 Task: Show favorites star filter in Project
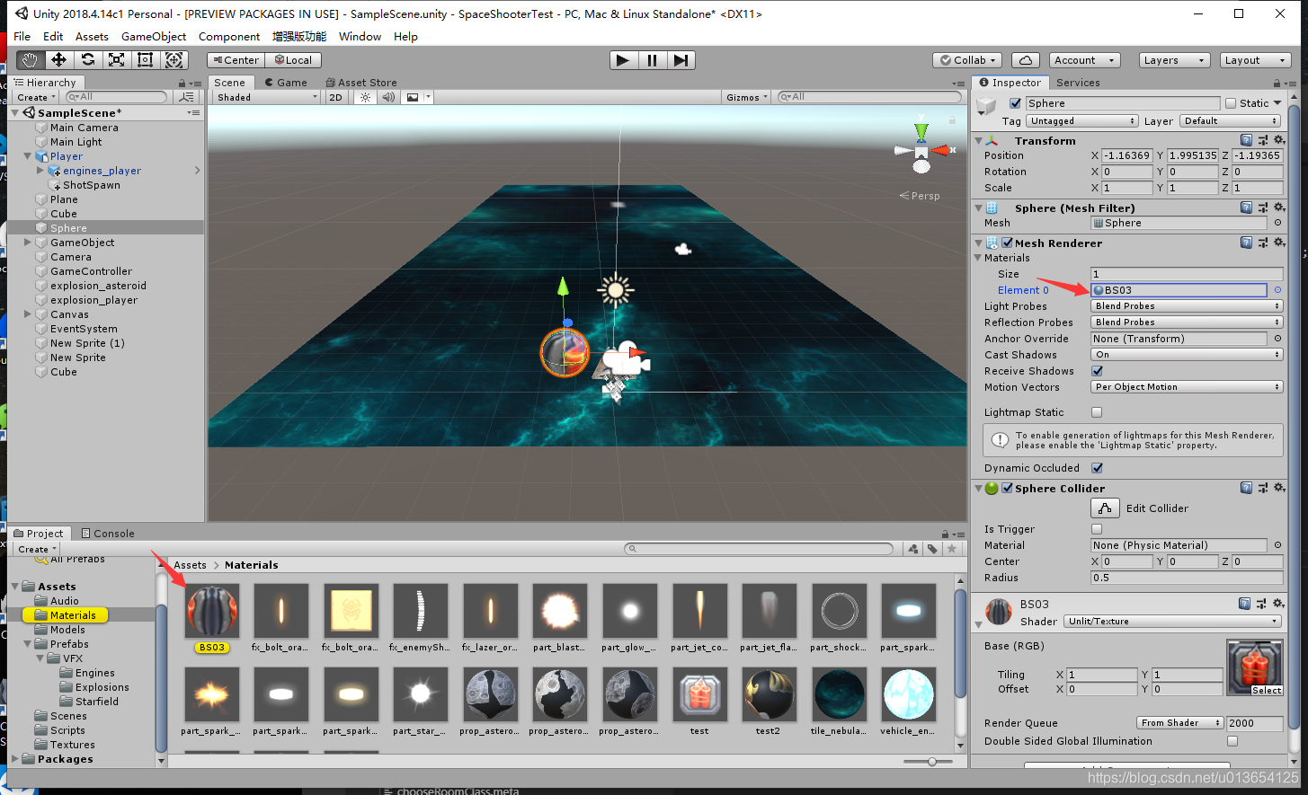[x=950, y=549]
